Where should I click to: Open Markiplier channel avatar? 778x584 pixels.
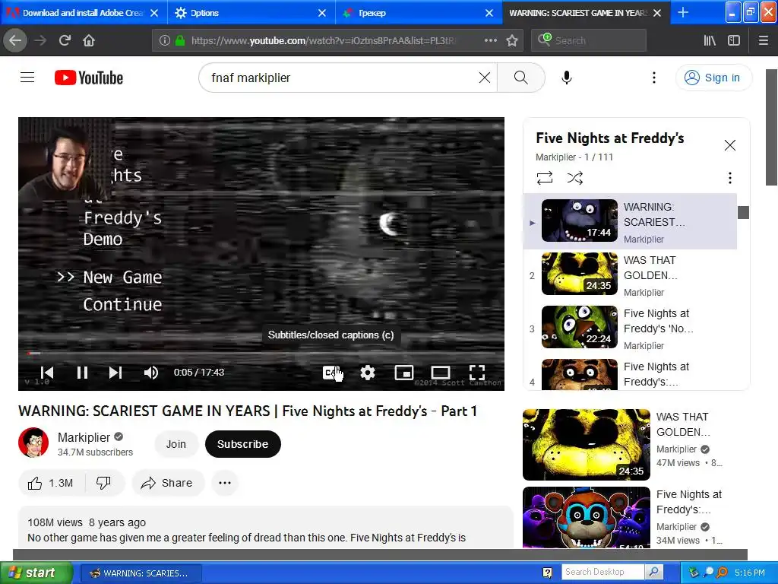coord(33,443)
